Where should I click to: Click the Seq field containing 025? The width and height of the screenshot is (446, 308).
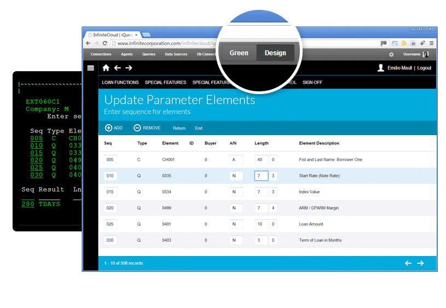tap(111, 224)
